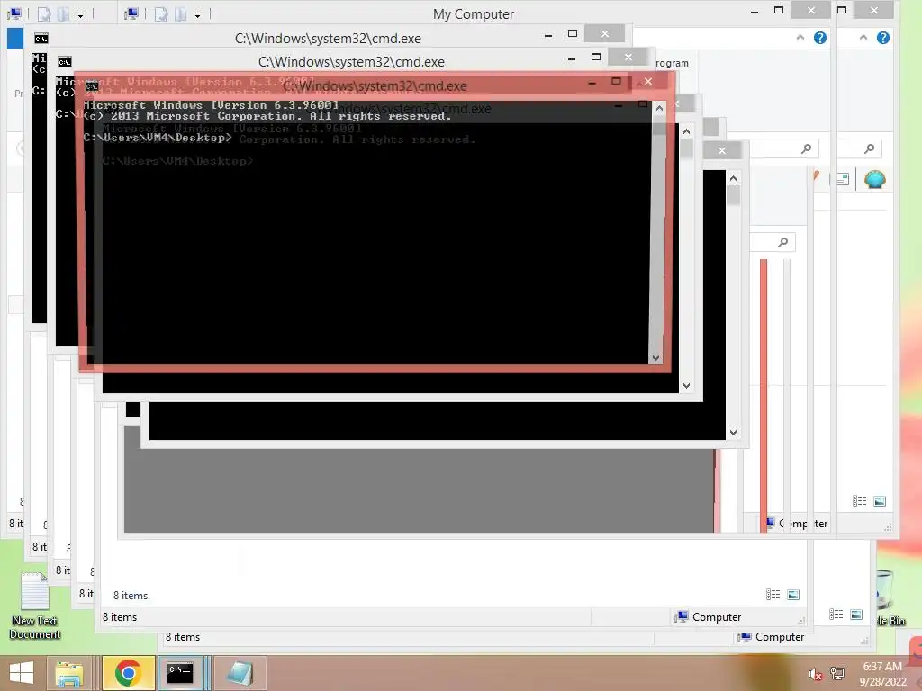Image resolution: width=922 pixels, height=691 pixels.
Task: Select the Recycle Bin desktop icon
Action: pyautogui.click(x=890, y=599)
